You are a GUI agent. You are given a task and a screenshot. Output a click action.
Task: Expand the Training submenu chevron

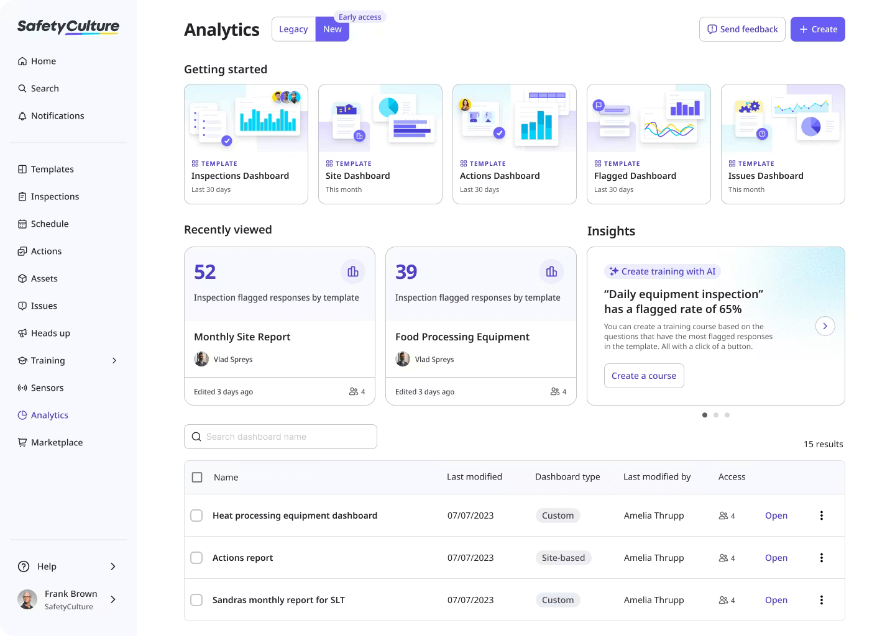(114, 360)
